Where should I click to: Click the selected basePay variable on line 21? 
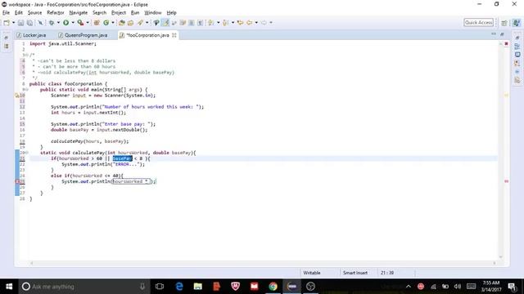click(122, 158)
